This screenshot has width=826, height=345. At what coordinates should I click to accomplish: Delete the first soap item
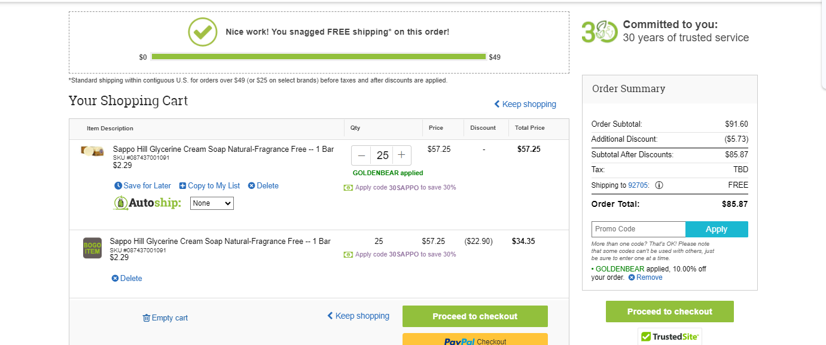coord(263,186)
